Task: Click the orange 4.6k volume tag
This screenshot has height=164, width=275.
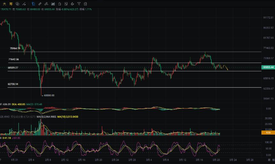Action: click(268, 132)
